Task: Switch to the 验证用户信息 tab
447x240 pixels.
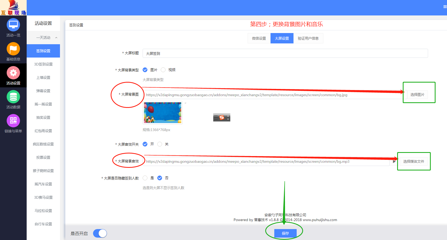Action: tap(308, 38)
